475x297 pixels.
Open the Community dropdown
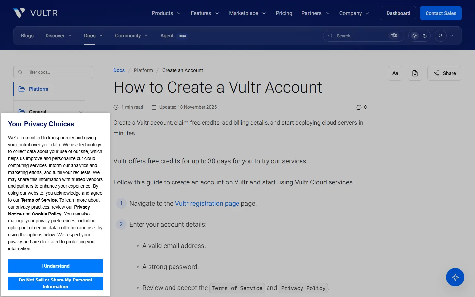coord(131,36)
